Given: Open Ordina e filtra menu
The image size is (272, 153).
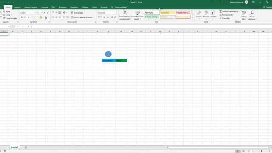Looking at the screenshot, I should (x=244, y=15).
